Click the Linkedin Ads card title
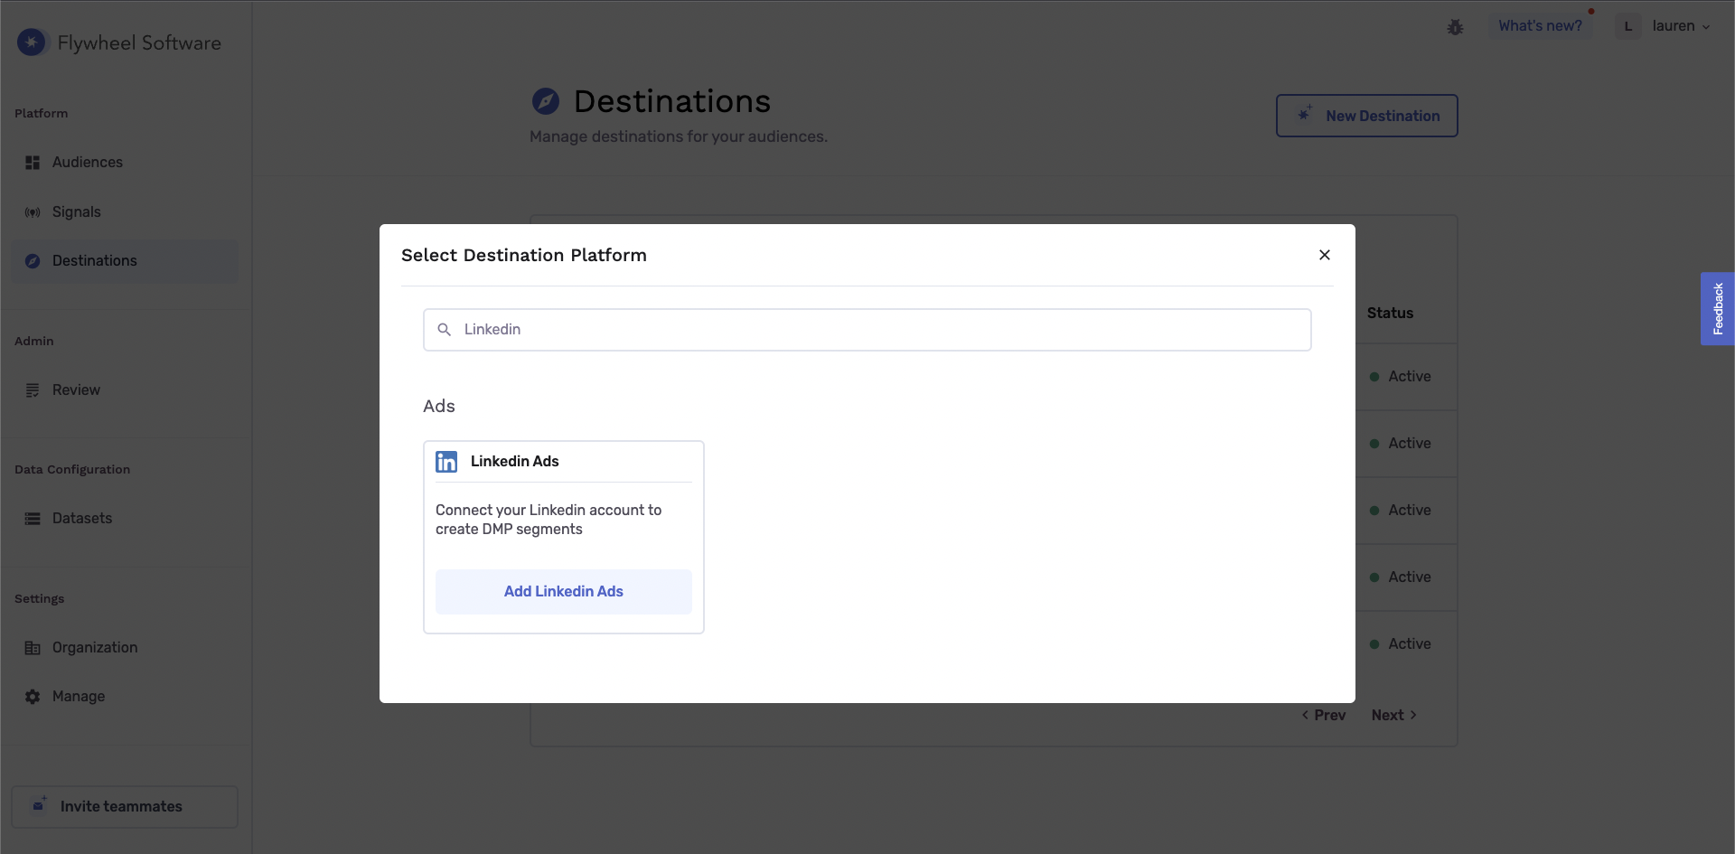 (x=515, y=462)
